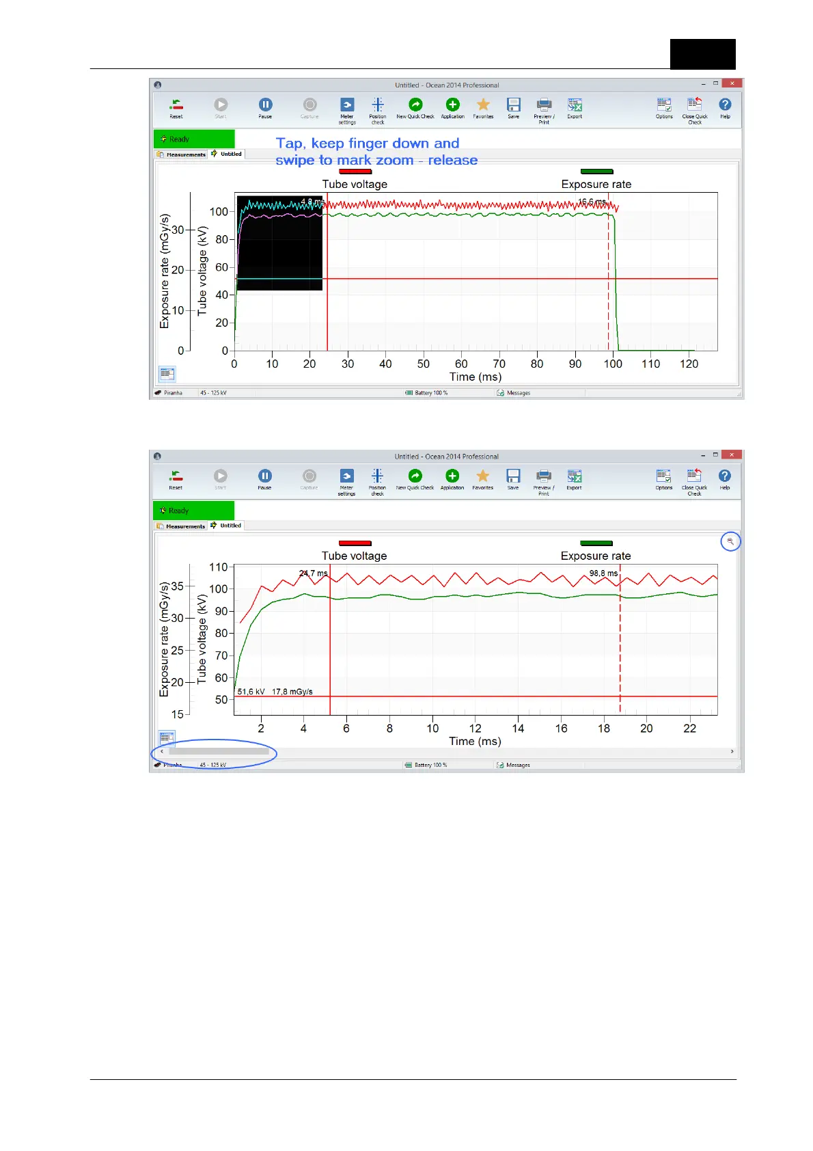Switch to Measurements tab in upper window
Viewport: 813px width, 1151px height.
coord(181,154)
